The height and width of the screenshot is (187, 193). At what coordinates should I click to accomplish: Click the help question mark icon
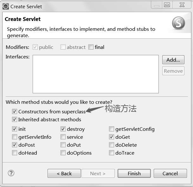11,173
